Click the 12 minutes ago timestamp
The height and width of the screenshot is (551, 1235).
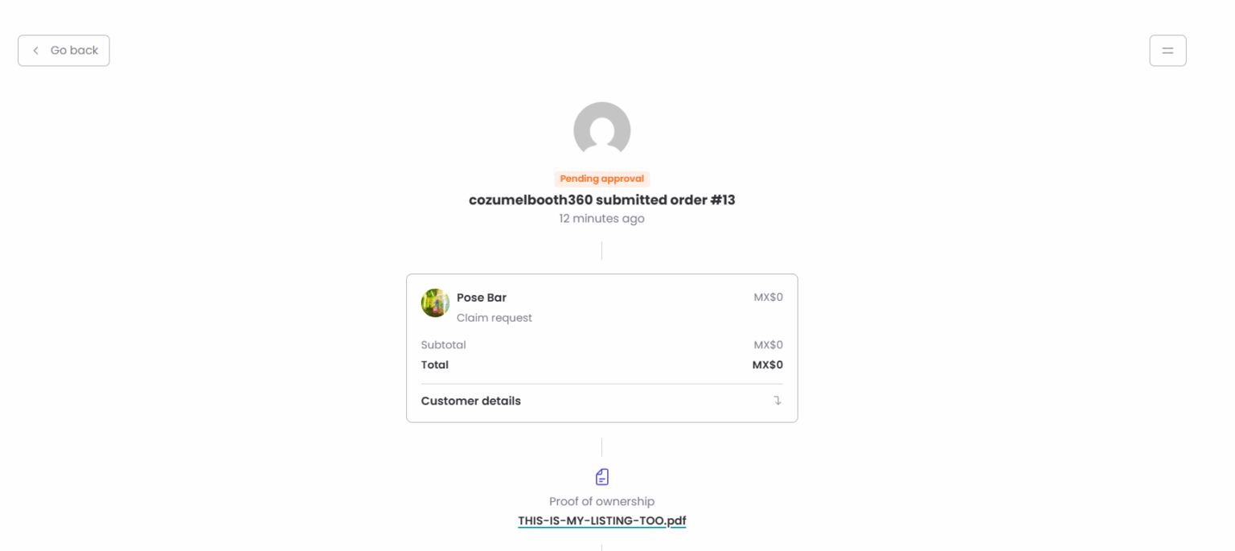pyautogui.click(x=601, y=219)
